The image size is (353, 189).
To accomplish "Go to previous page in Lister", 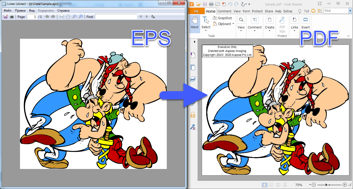I will pyautogui.click(x=47, y=17).
